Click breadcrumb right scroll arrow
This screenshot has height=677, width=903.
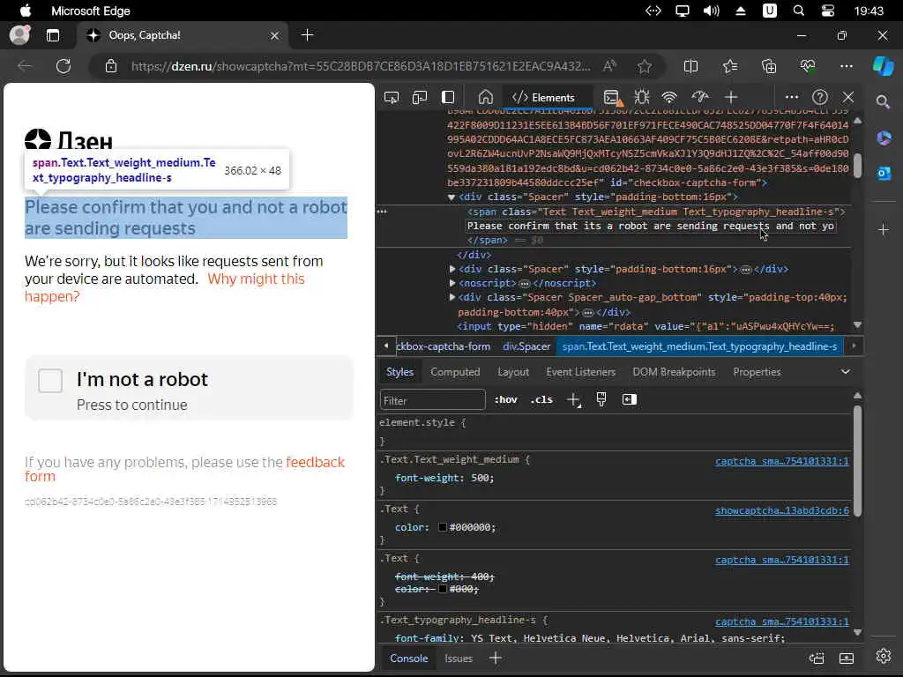(x=854, y=346)
